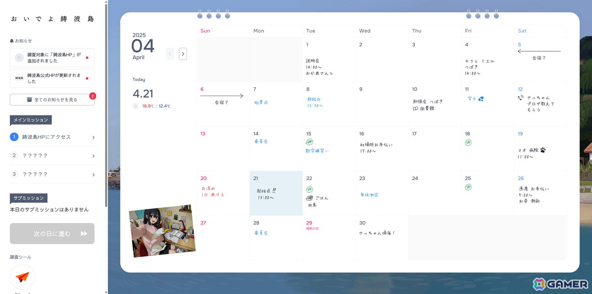Open the 調査対象に「鋳波島HP」 announcement entry

click(52, 58)
